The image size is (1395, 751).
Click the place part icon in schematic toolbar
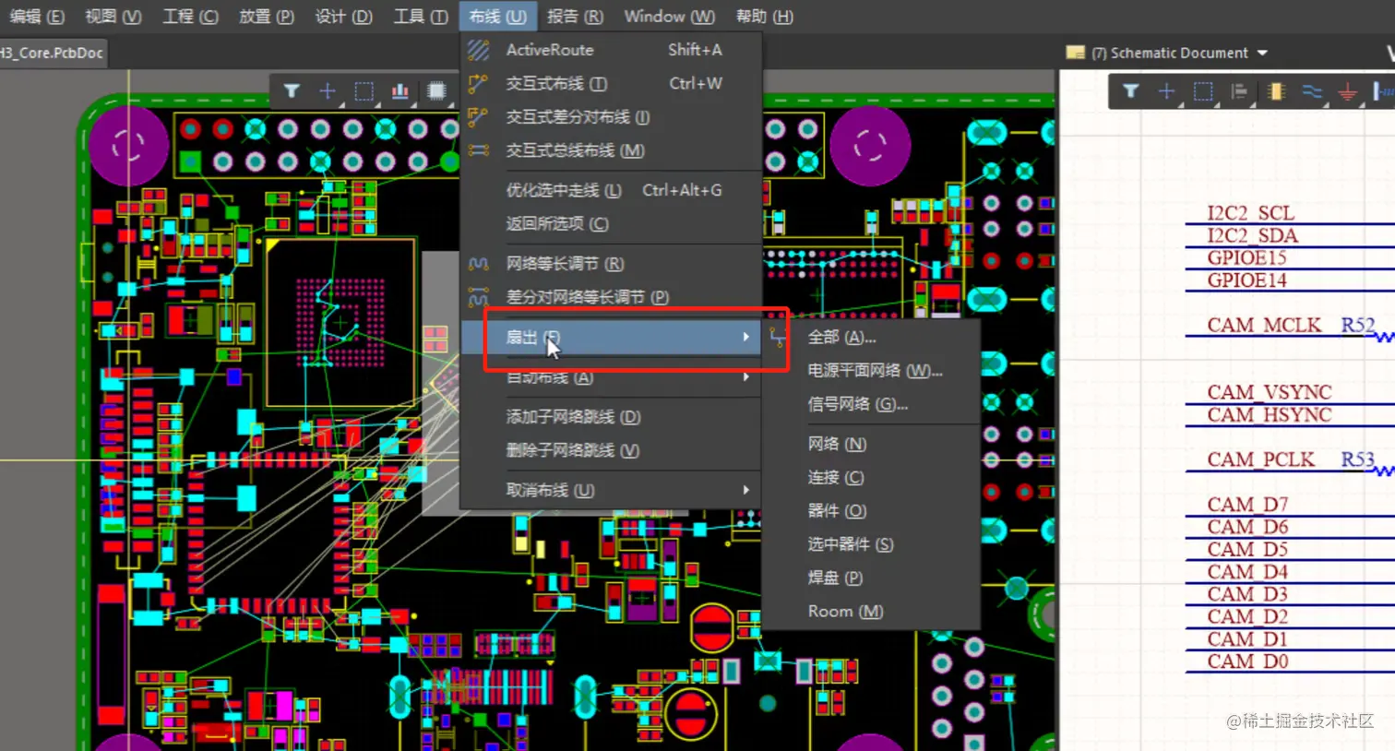point(1276,90)
